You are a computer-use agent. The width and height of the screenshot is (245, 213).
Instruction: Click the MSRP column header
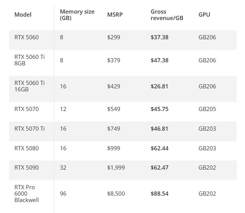click(x=115, y=15)
